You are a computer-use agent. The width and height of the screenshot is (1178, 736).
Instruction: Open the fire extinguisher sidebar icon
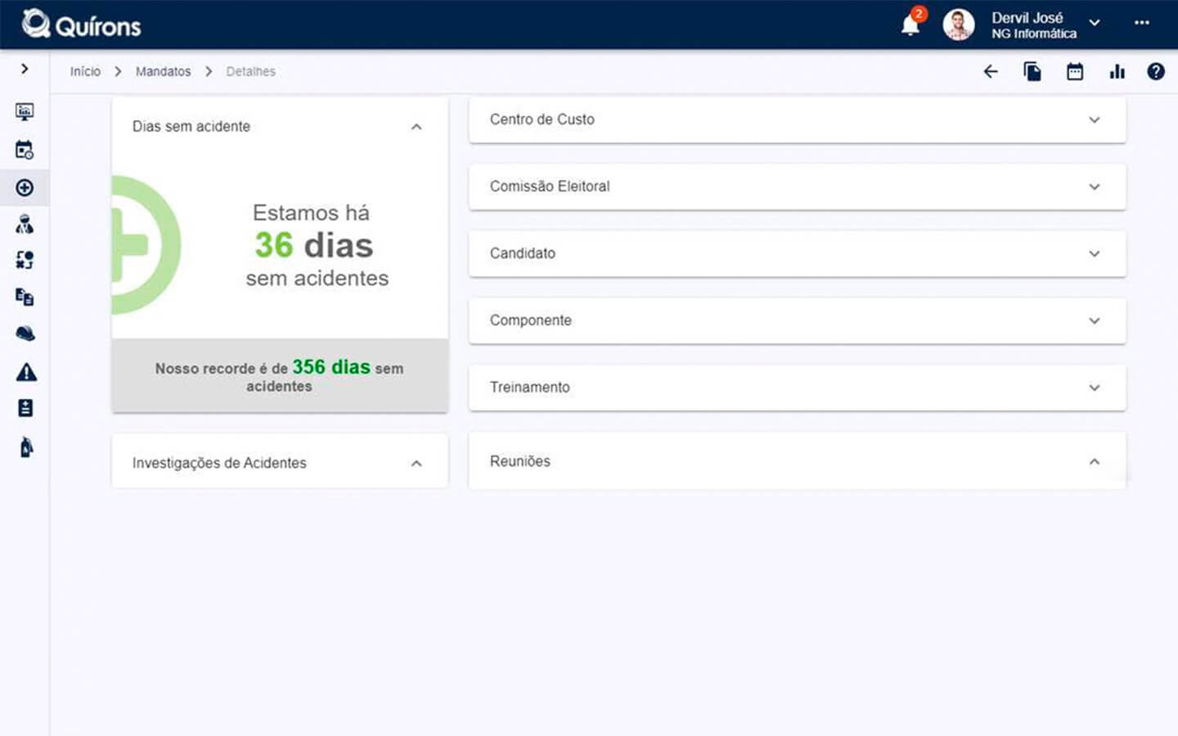point(25,447)
